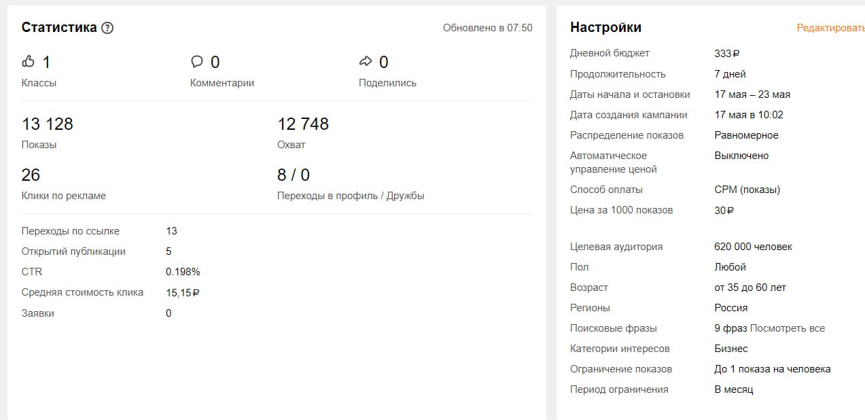Click the comment bubble icon

tap(197, 62)
